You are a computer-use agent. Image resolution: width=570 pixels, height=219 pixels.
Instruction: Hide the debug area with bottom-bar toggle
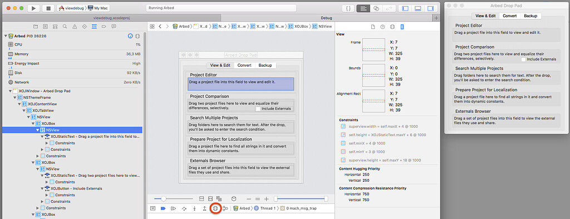[x=153, y=208]
